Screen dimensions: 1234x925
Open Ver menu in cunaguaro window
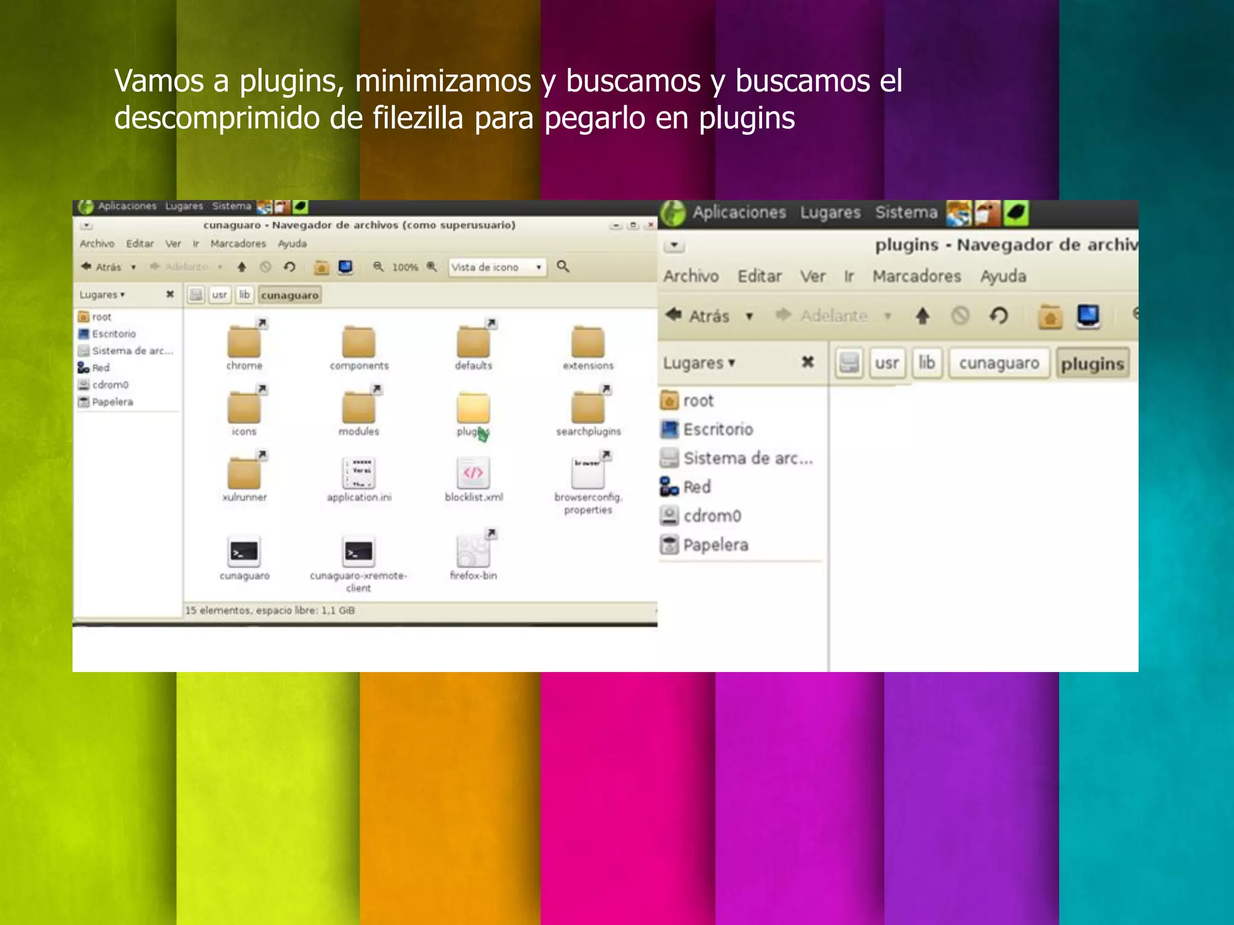[x=173, y=243]
